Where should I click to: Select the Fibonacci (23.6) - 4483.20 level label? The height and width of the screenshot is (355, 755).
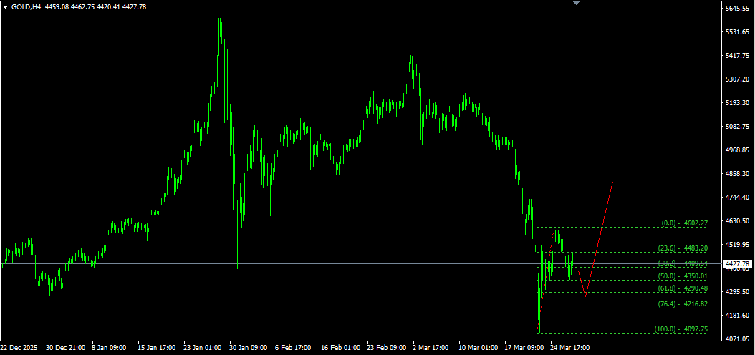point(682,248)
